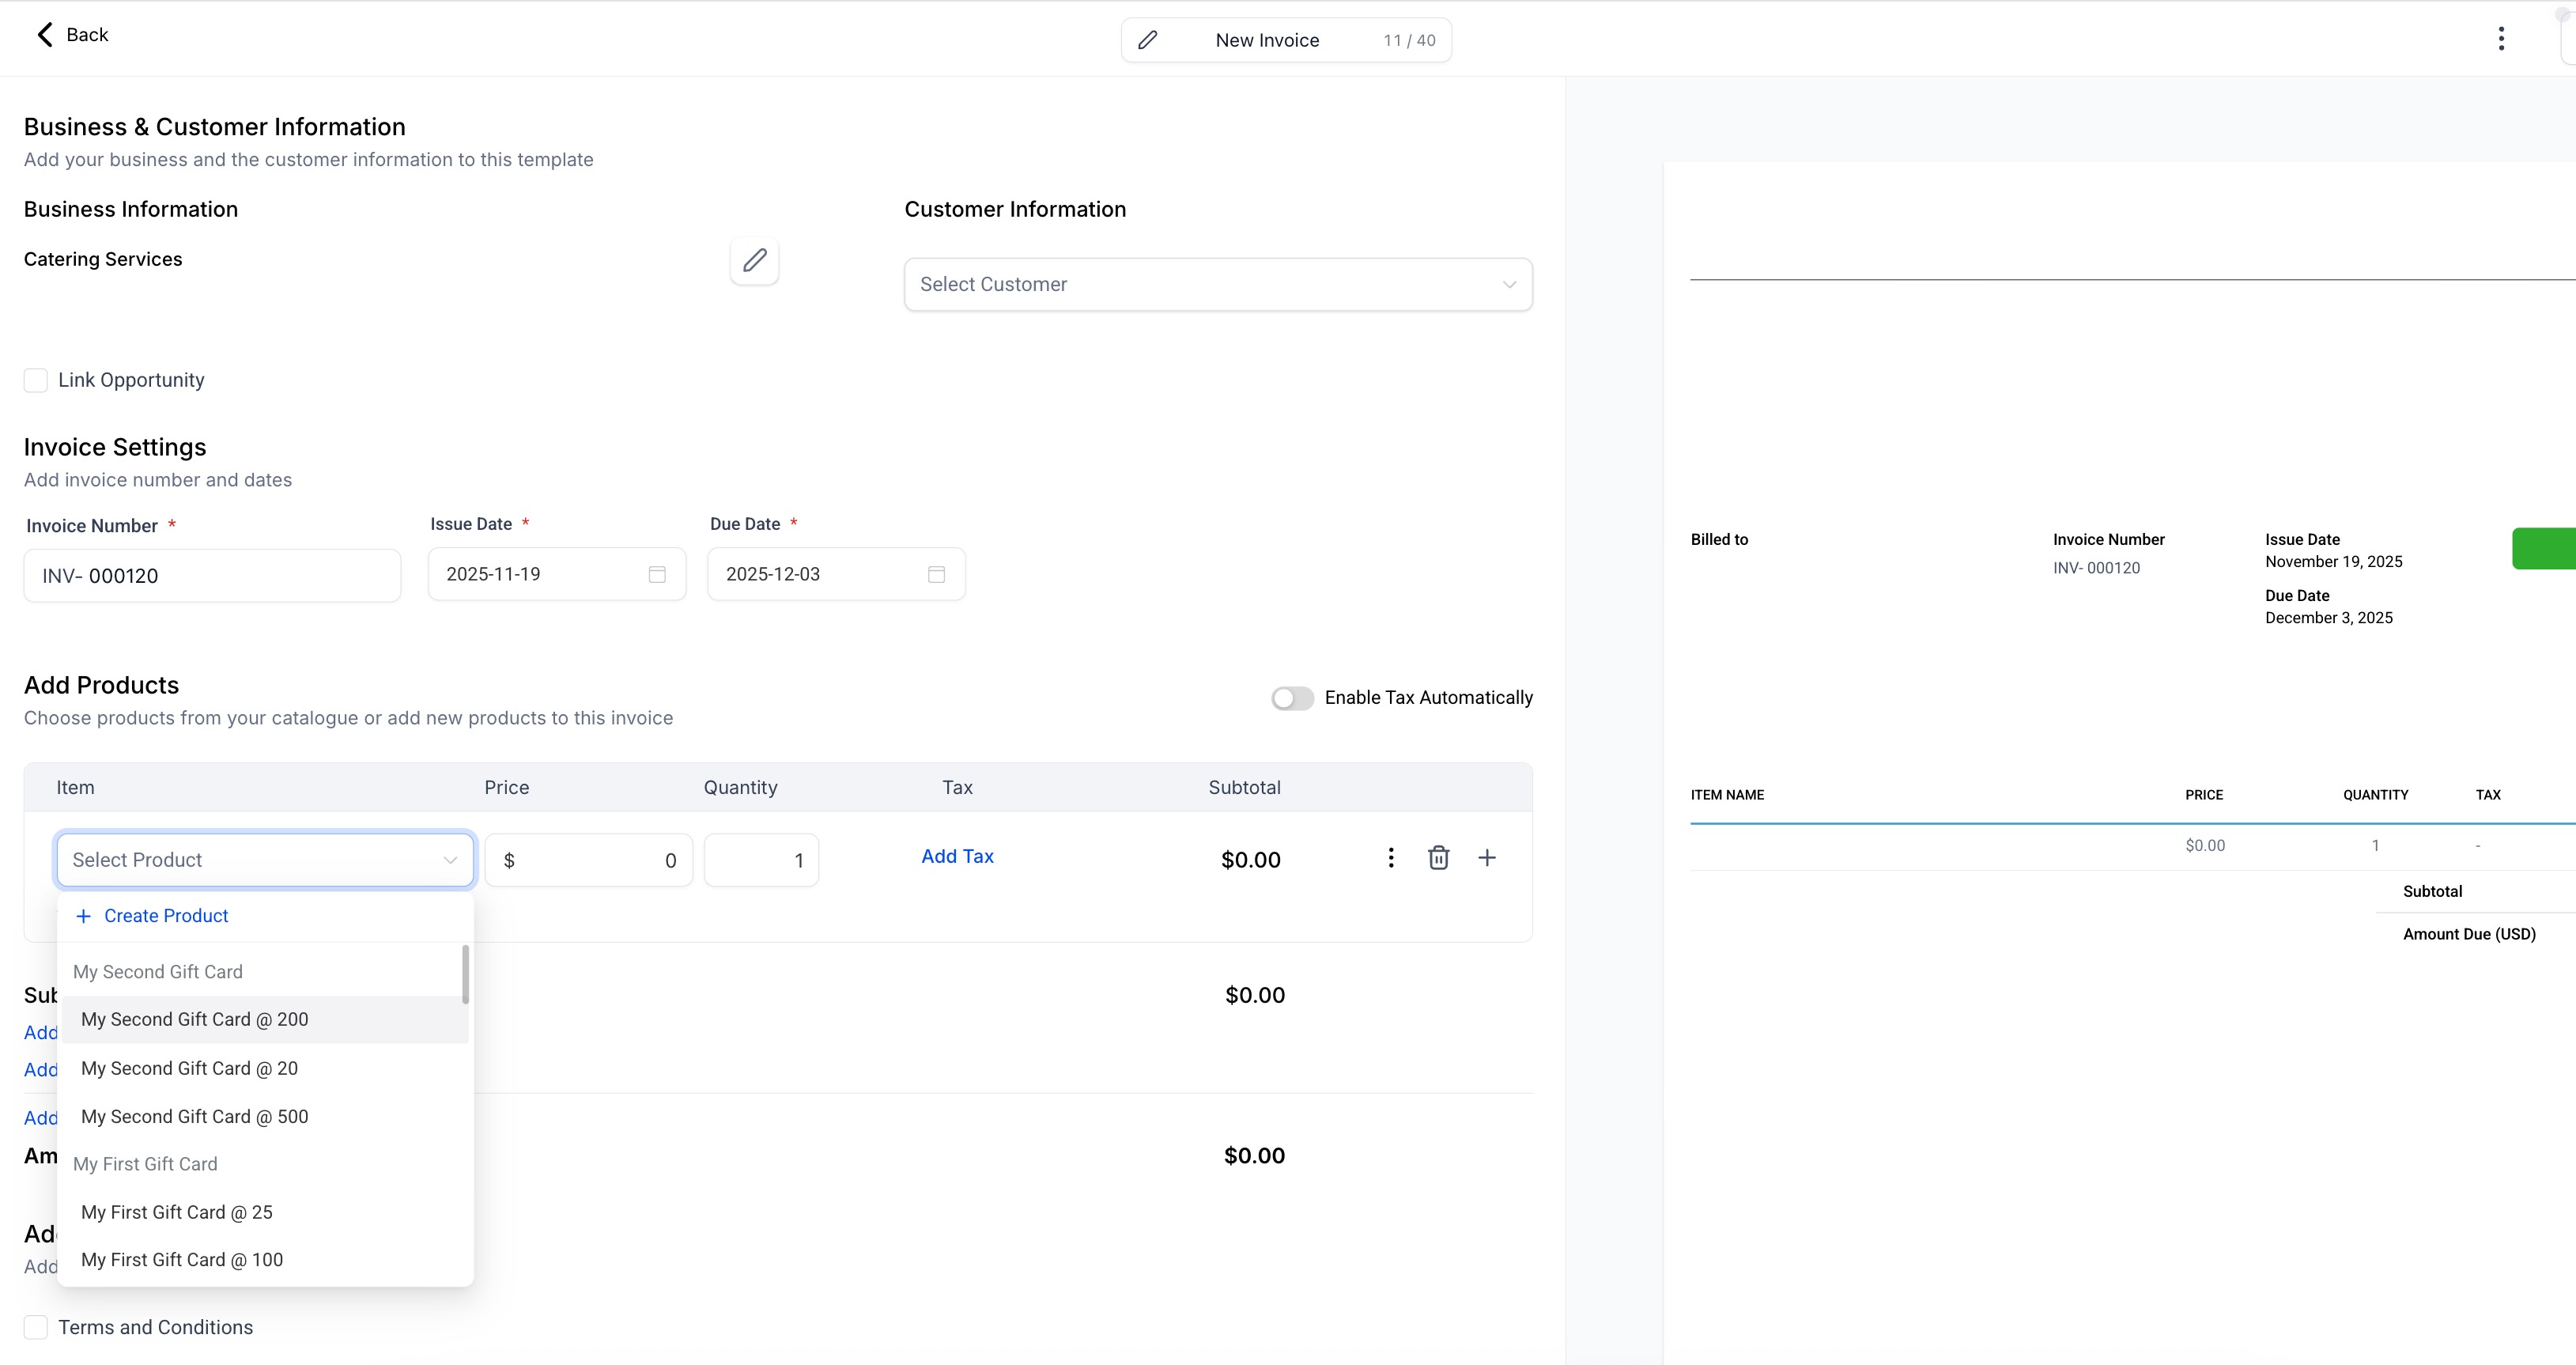The image size is (2576, 1365).
Task: Open product row three-dot menu
Action: tap(1390, 858)
